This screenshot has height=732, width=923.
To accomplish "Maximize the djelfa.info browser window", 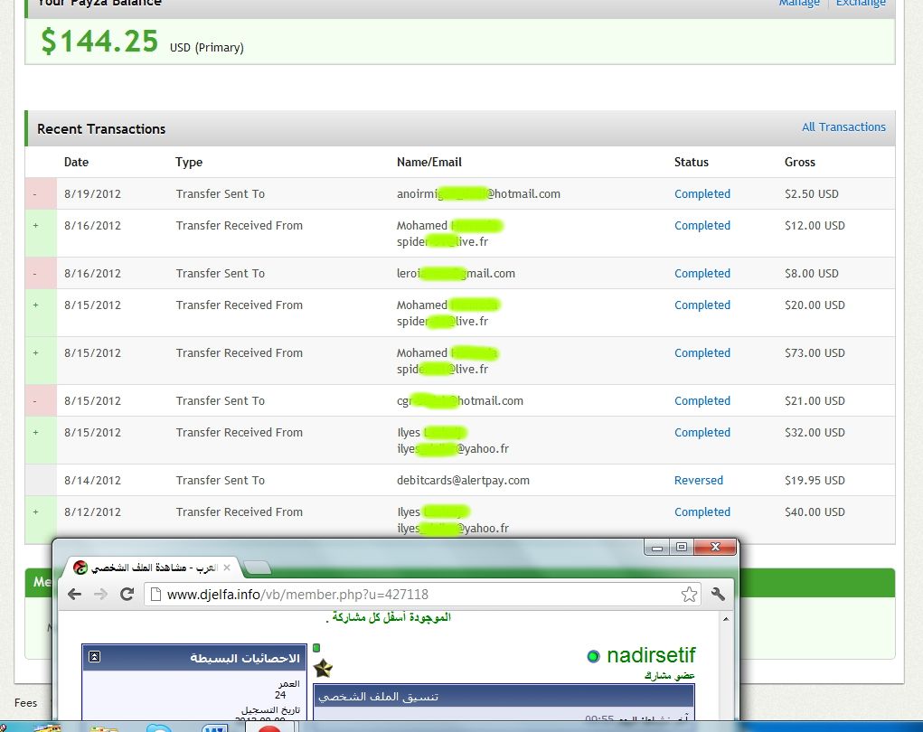I will [681, 548].
